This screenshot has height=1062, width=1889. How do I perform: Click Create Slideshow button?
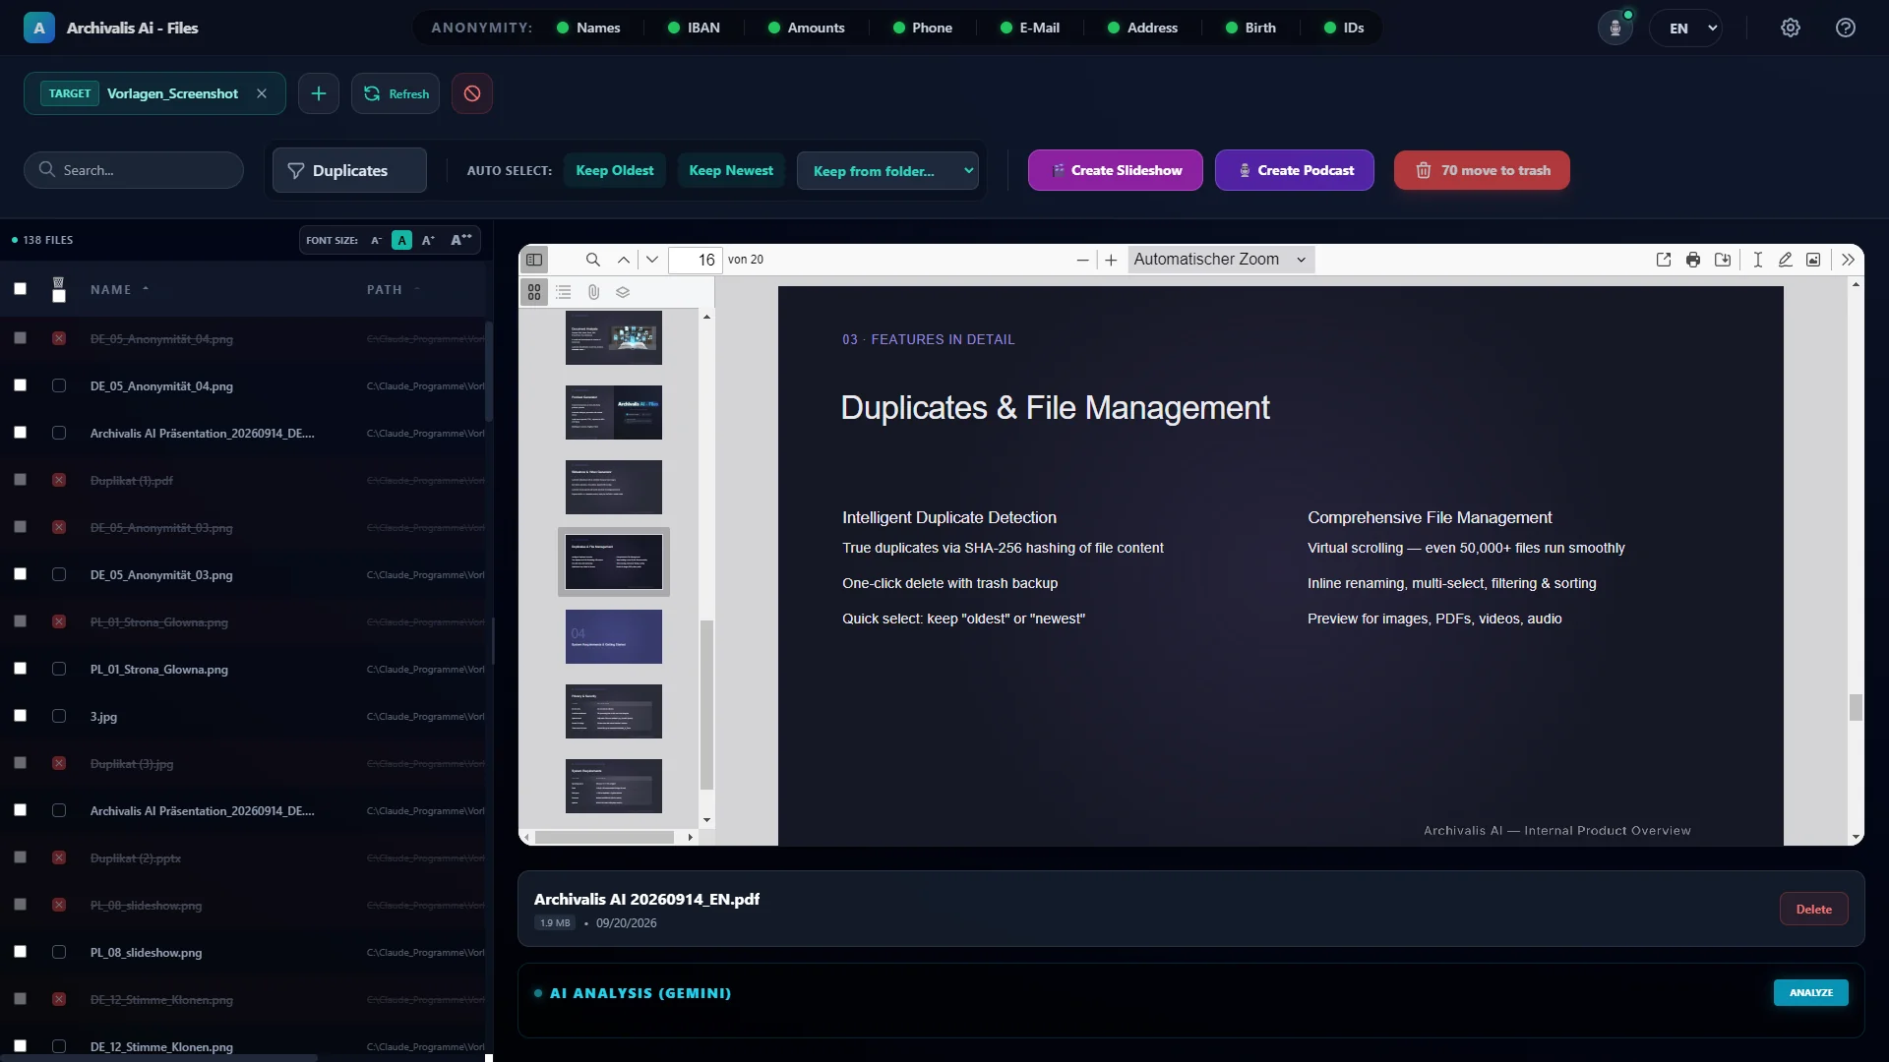(1115, 170)
